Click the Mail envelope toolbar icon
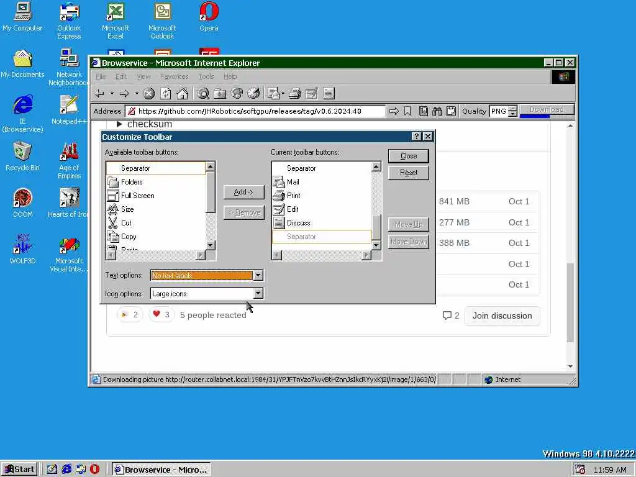Viewport: 636px width, 477px height. pyautogui.click(x=274, y=94)
